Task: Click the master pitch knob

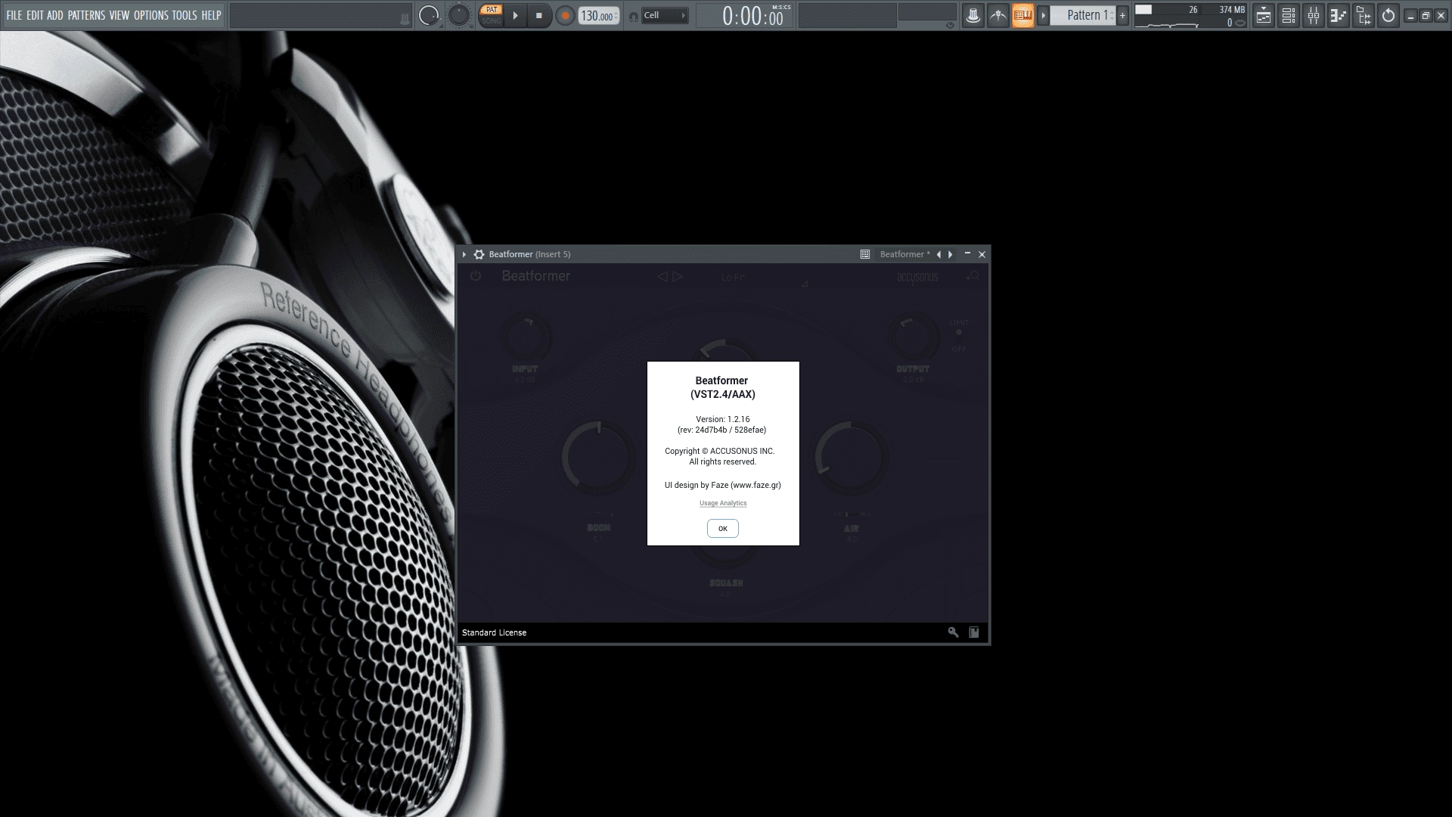Action: (x=459, y=15)
